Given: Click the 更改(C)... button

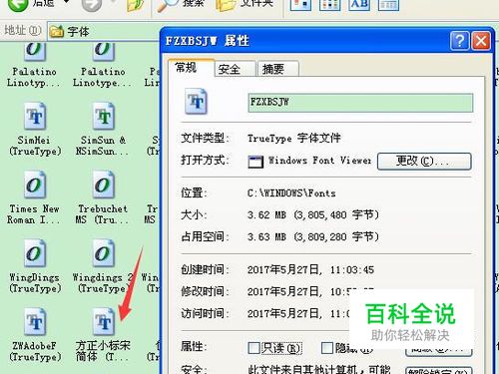Looking at the screenshot, I should (424, 162).
